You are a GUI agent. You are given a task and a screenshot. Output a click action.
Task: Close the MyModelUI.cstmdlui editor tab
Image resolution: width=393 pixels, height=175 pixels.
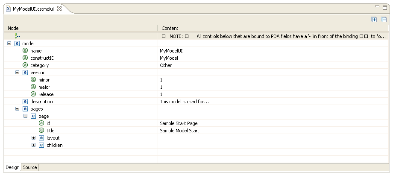coord(59,9)
